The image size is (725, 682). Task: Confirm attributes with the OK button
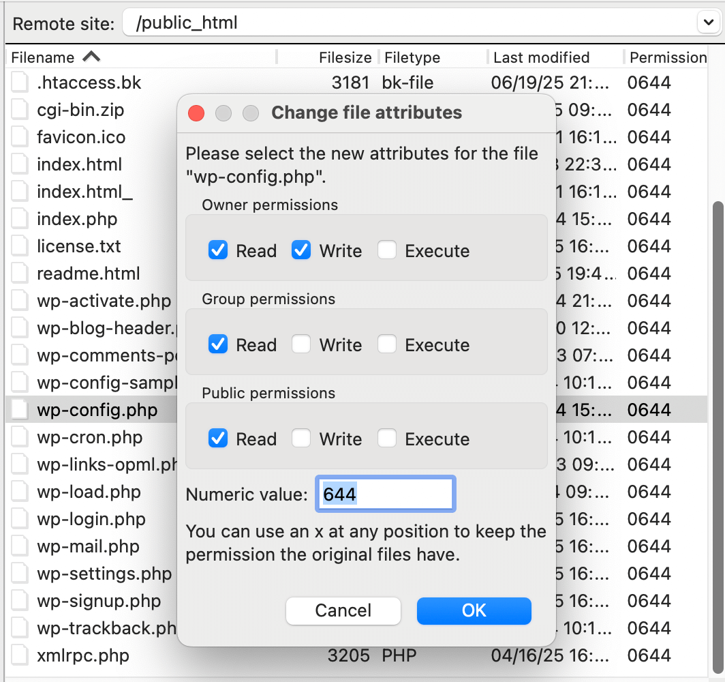tap(474, 611)
